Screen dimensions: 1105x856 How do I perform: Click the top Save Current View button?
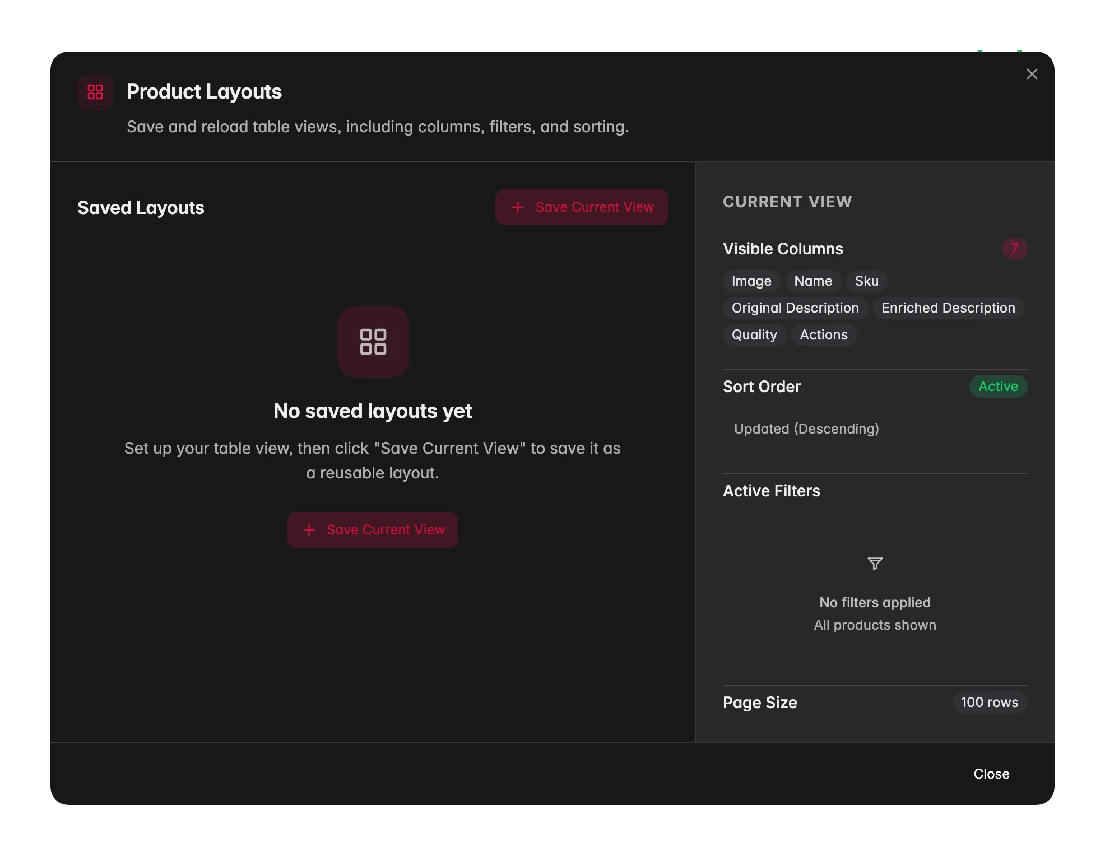tap(582, 207)
